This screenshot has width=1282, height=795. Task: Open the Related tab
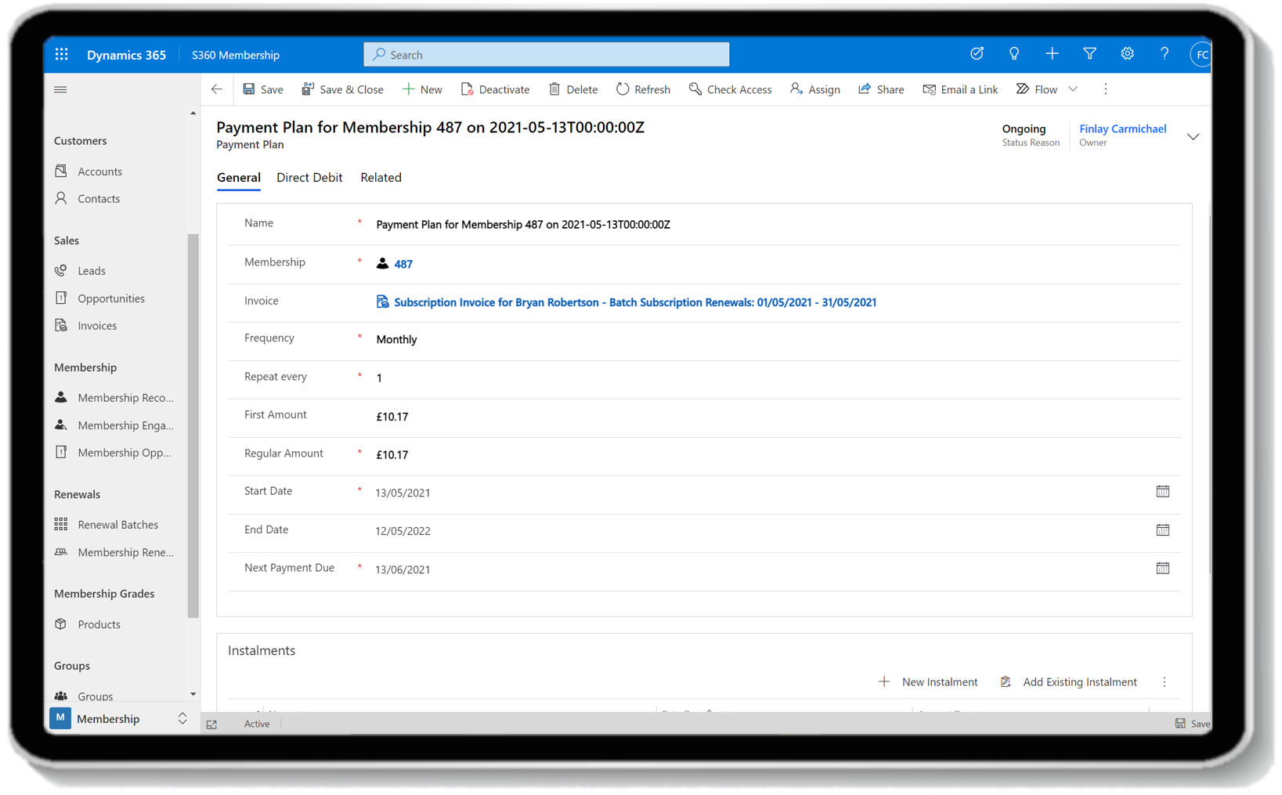[381, 178]
